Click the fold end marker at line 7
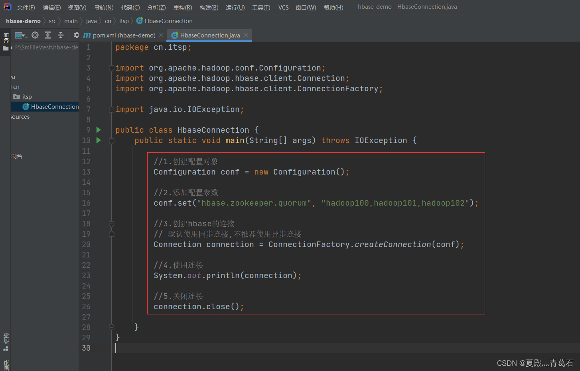The width and height of the screenshot is (580, 371). click(112, 110)
